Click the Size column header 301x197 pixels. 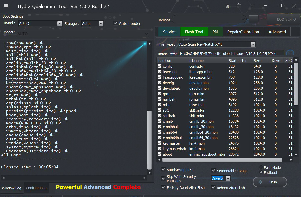257,61
